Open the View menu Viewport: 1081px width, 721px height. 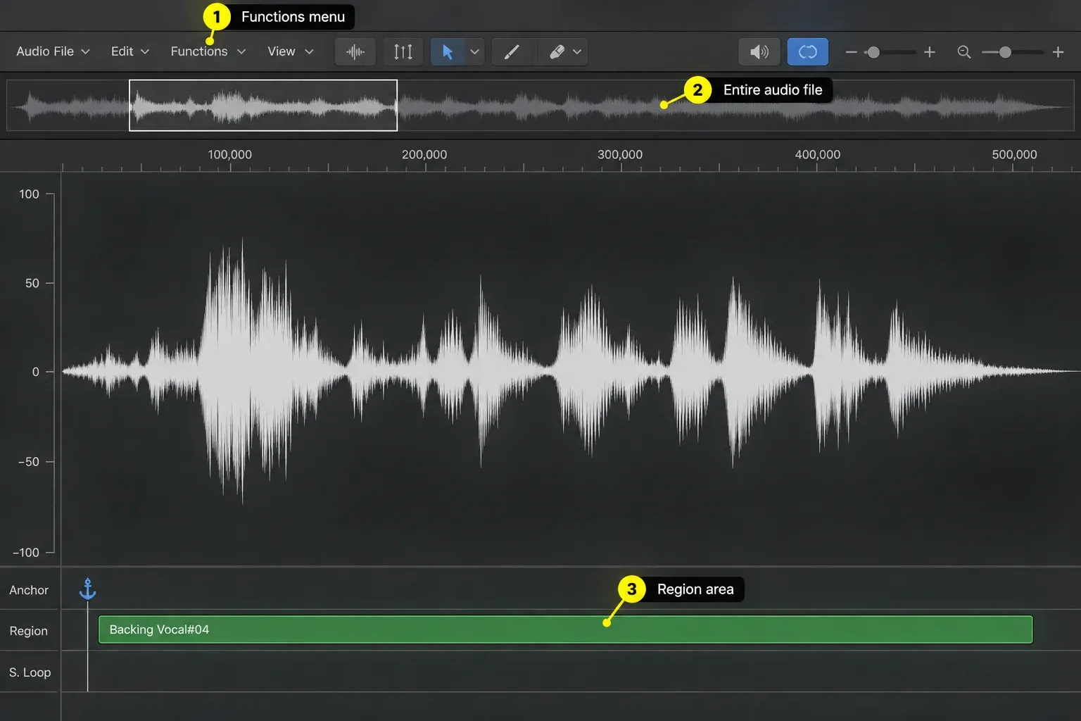[x=291, y=51]
